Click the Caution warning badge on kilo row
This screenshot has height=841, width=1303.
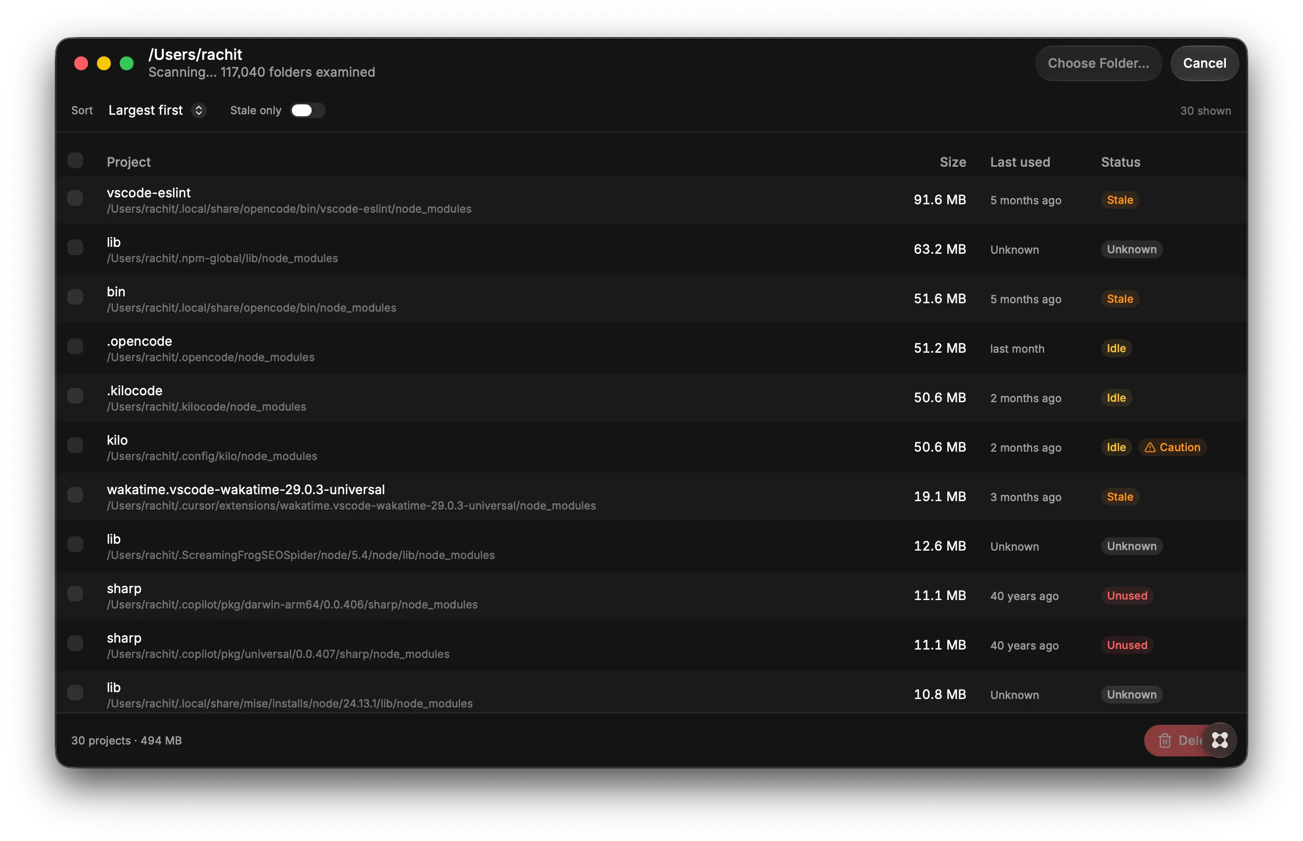(1172, 447)
